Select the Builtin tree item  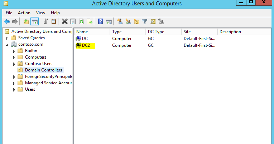pyautogui.click(x=31, y=51)
